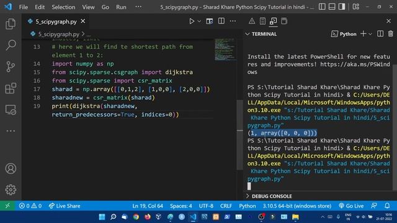Open the remote window indicator in status bar
This screenshot has height=223, width=397.
point(7,206)
